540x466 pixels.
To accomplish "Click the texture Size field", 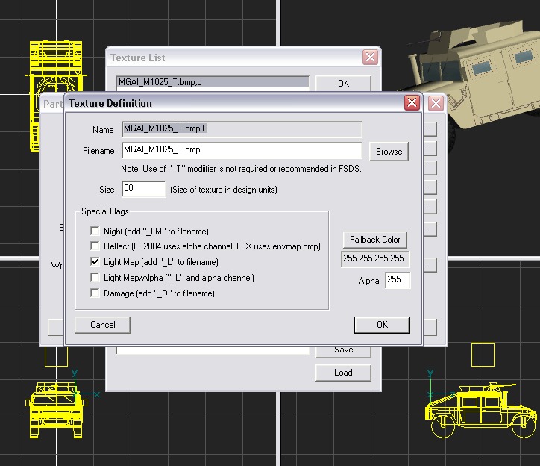I will click(x=143, y=189).
